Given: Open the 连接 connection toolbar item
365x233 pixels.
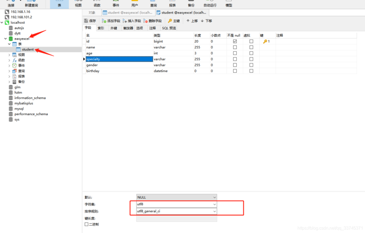Looking at the screenshot, I should 11,3.
